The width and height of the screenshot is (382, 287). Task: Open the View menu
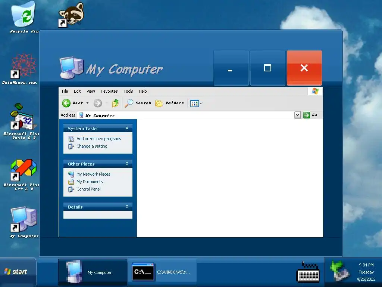(91, 91)
